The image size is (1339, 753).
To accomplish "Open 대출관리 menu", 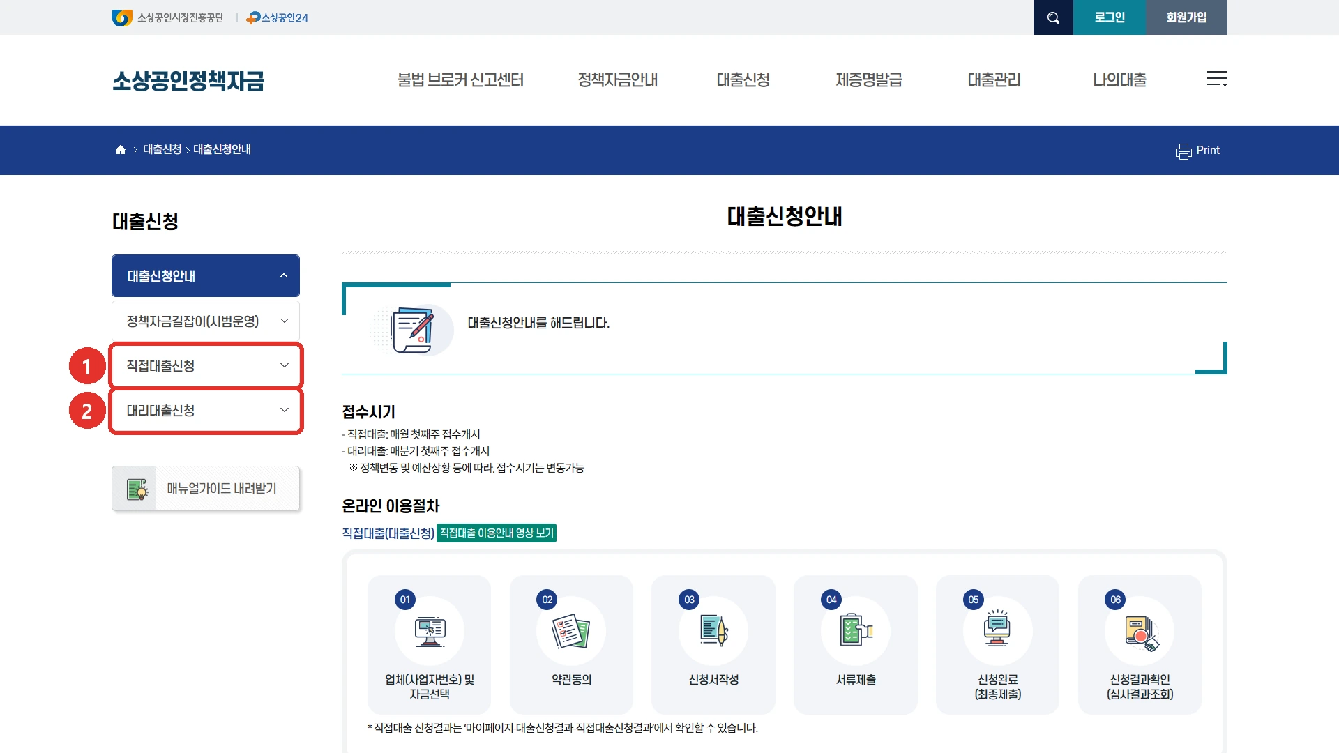I will pyautogui.click(x=994, y=80).
